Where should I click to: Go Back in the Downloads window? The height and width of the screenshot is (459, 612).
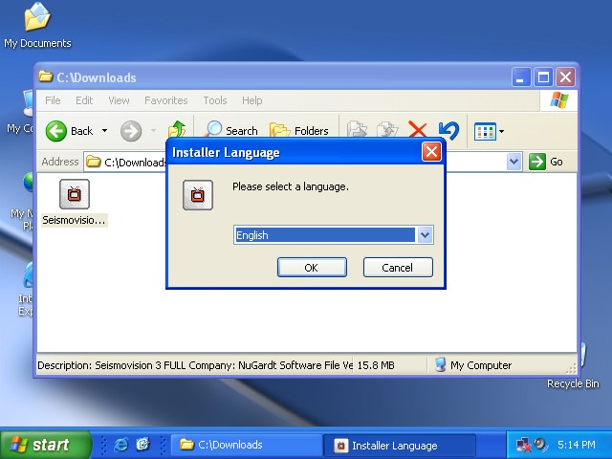pos(69,131)
